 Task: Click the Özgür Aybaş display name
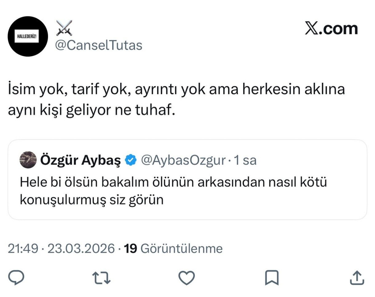[x=81, y=160]
